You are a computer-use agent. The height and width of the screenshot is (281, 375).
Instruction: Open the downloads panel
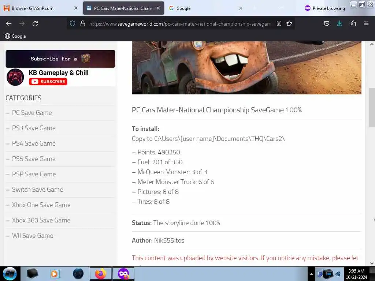click(339, 23)
